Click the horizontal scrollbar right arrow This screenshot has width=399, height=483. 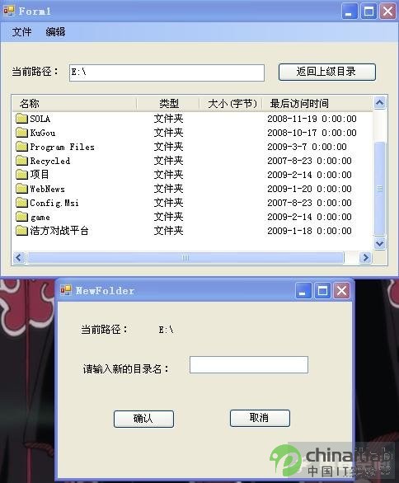[365, 257]
